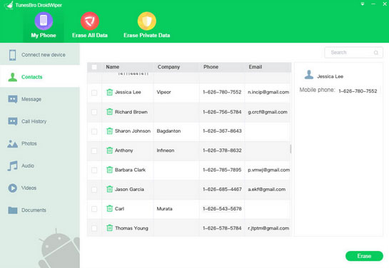Open the Erase Private Data tab
The image size is (389, 268).
(x=147, y=25)
